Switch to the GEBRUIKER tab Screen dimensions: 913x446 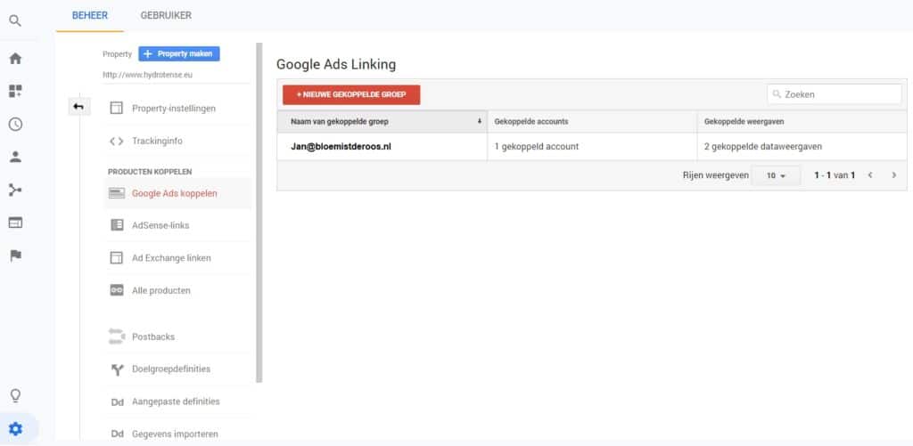click(x=166, y=15)
